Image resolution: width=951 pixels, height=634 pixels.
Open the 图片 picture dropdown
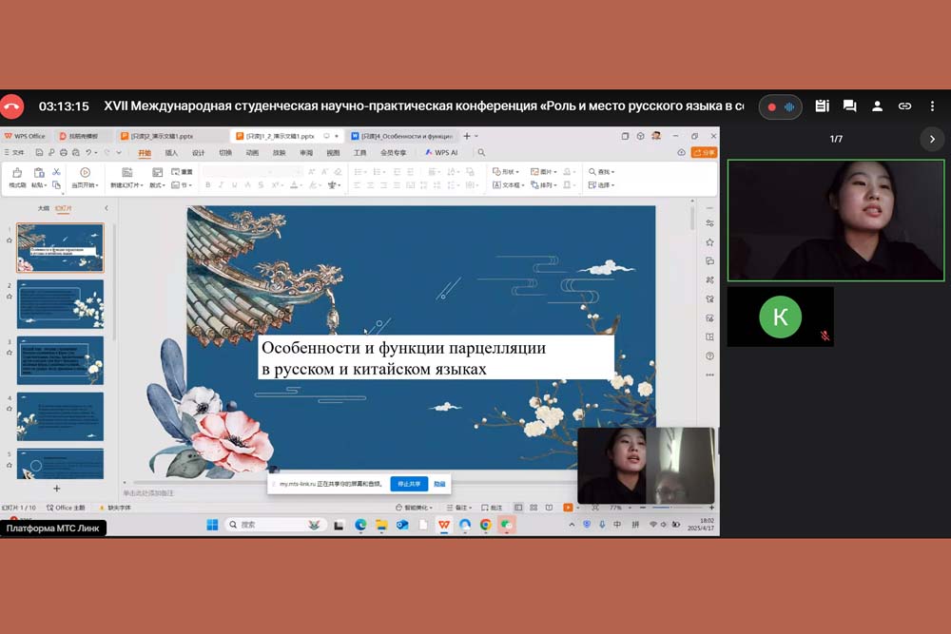543,172
